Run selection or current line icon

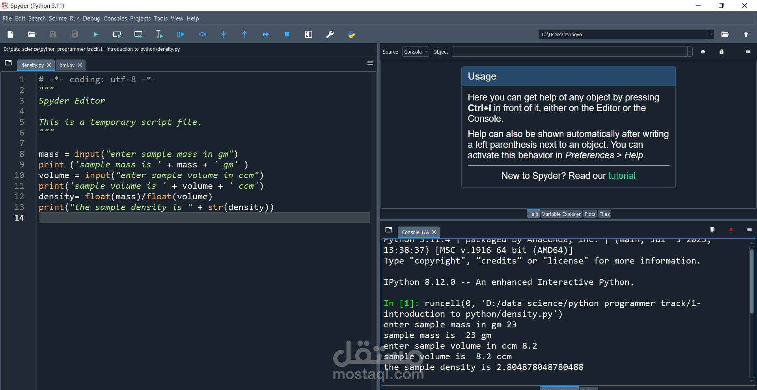click(x=160, y=35)
